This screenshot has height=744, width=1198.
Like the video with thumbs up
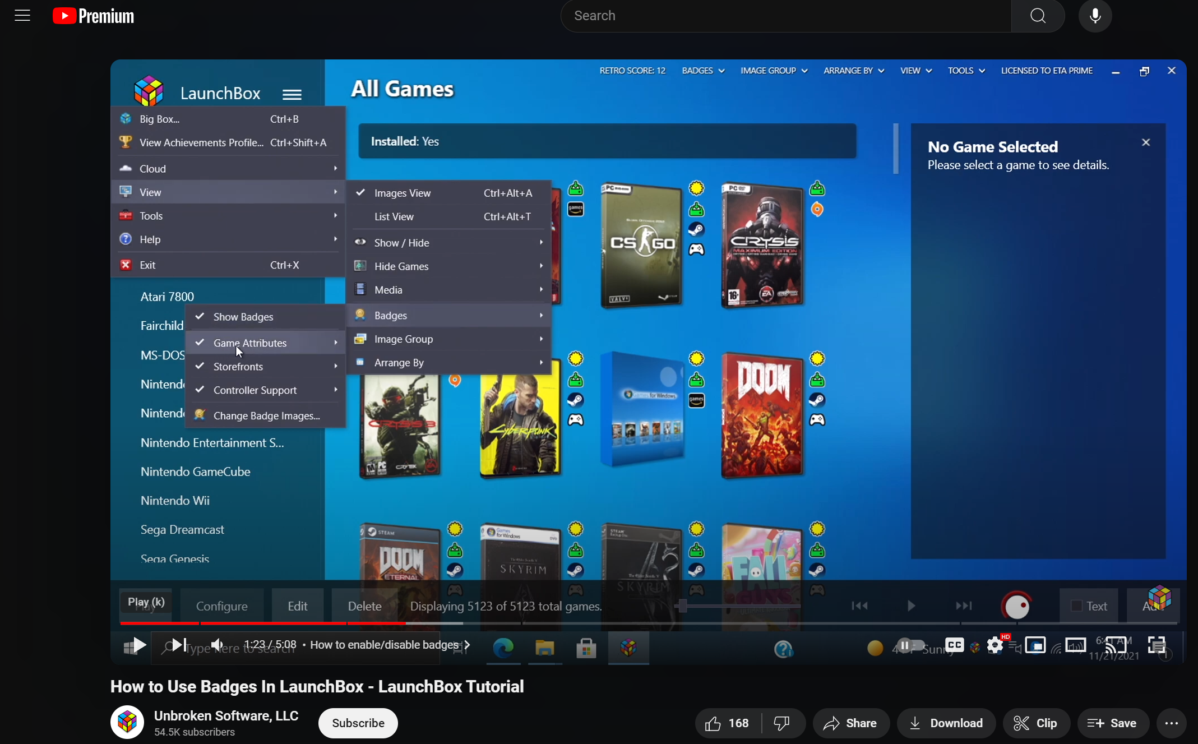click(x=728, y=723)
